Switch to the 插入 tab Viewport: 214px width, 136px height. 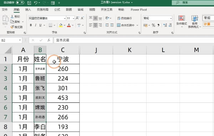pos(28,10)
